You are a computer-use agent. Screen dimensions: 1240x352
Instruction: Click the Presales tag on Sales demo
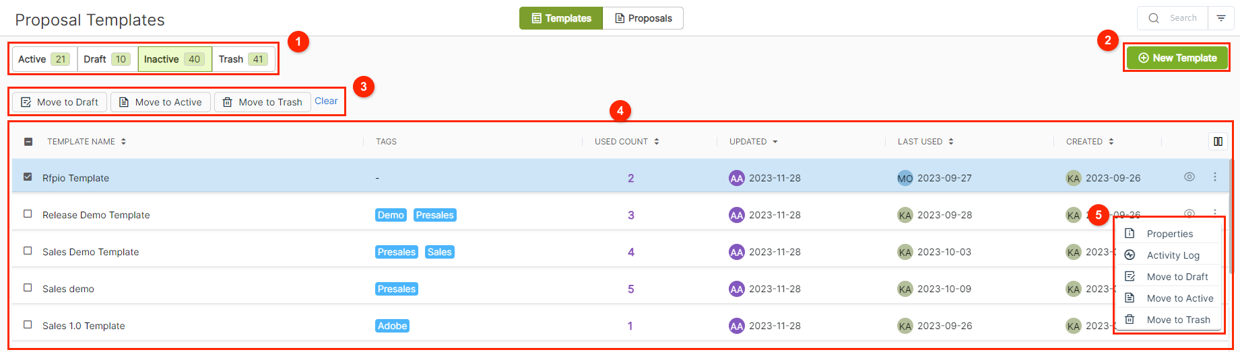397,289
